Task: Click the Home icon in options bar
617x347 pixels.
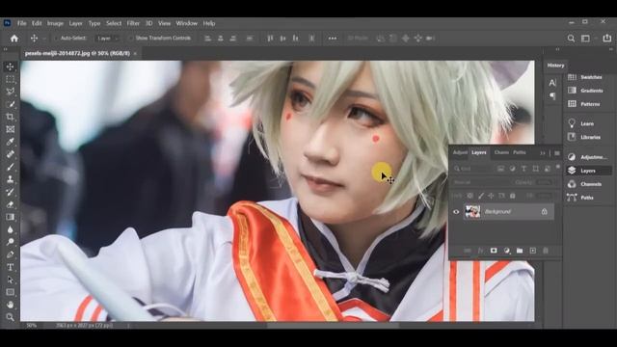Action: click(14, 39)
